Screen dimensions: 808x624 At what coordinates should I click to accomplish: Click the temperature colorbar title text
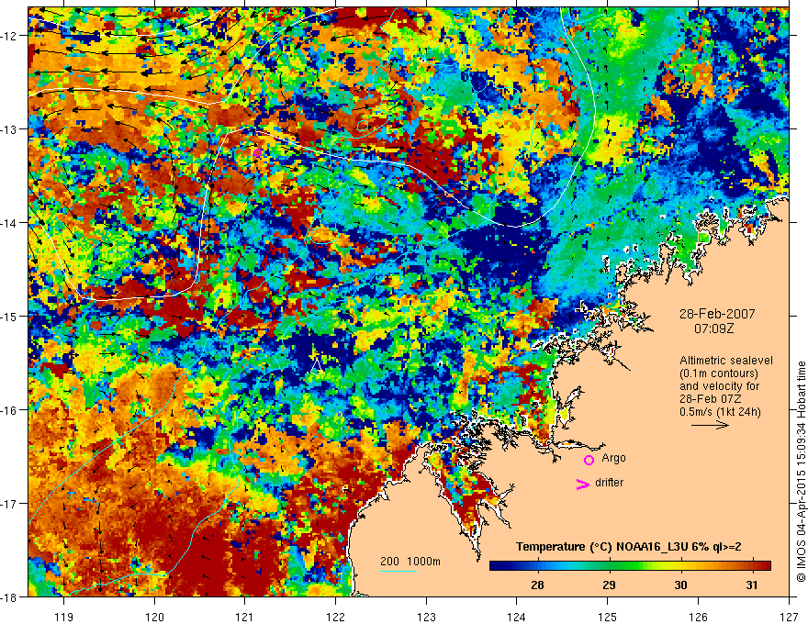(629, 547)
